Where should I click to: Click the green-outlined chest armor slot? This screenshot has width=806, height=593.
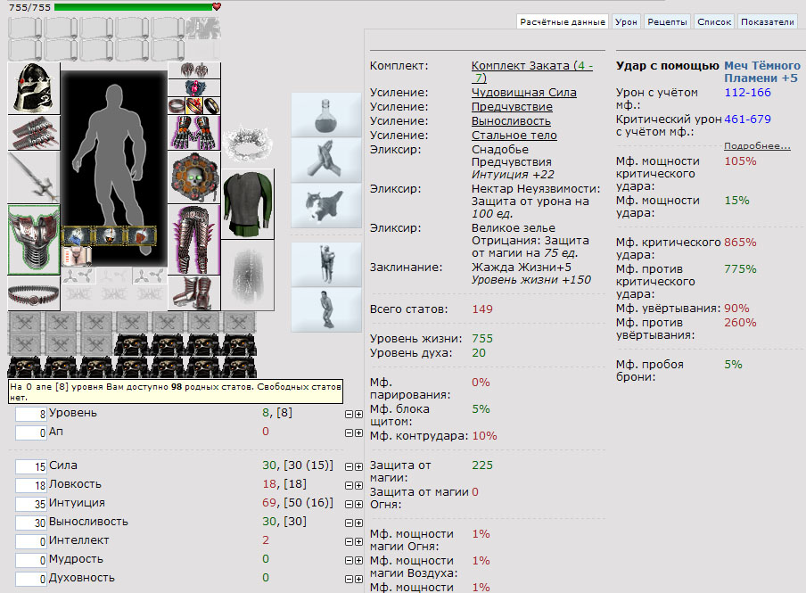34,240
